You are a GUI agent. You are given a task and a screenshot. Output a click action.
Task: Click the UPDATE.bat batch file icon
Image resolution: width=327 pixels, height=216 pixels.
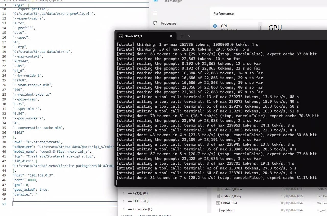(x=218, y=203)
